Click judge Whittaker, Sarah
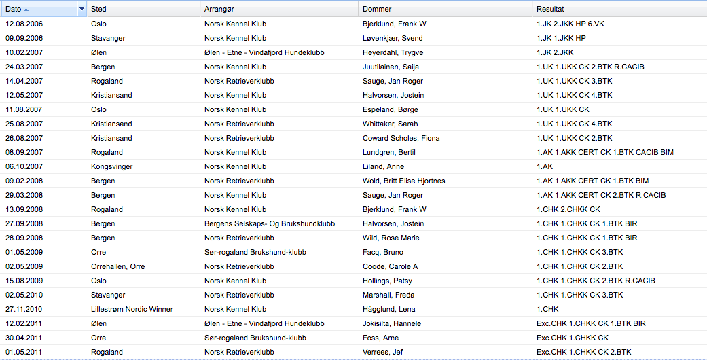 390,124
